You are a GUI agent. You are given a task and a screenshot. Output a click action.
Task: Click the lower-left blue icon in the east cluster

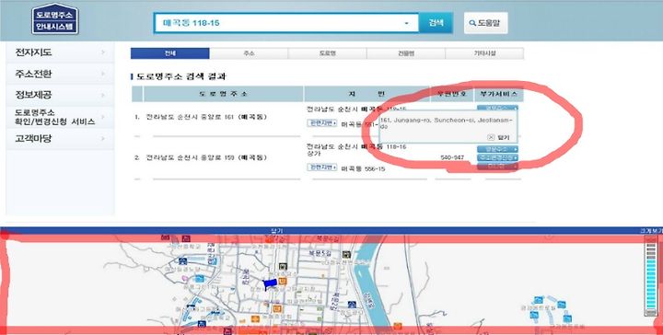coord(534,315)
